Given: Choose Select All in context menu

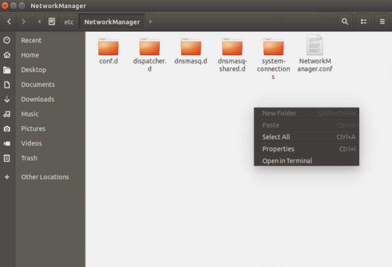Looking at the screenshot, I should click(306, 137).
